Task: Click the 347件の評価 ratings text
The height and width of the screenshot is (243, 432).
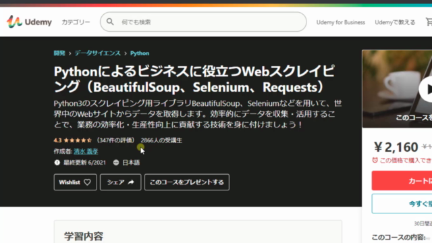Action: (115, 140)
